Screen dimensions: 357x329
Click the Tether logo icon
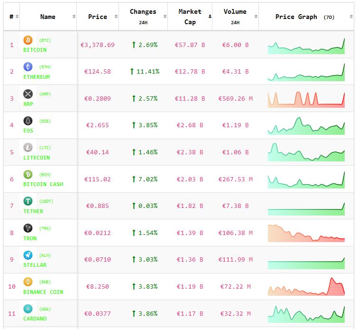coord(28,201)
